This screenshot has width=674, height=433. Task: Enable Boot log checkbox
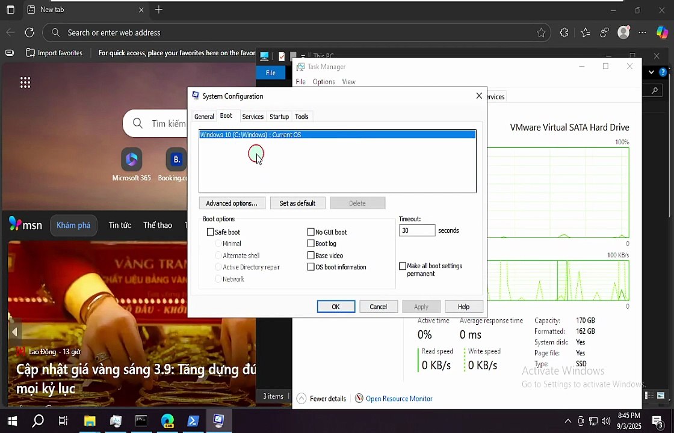311,244
